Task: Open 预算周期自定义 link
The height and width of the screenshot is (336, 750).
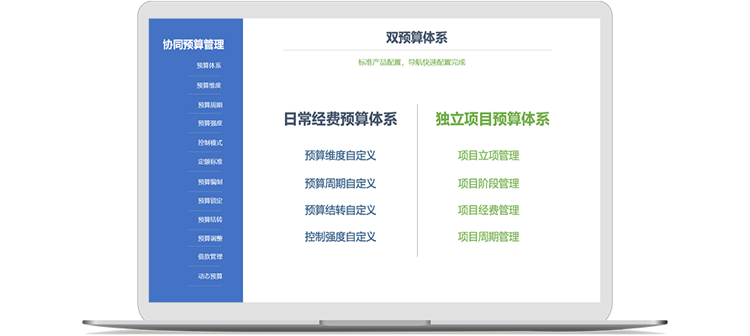Action: [x=340, y=183]
